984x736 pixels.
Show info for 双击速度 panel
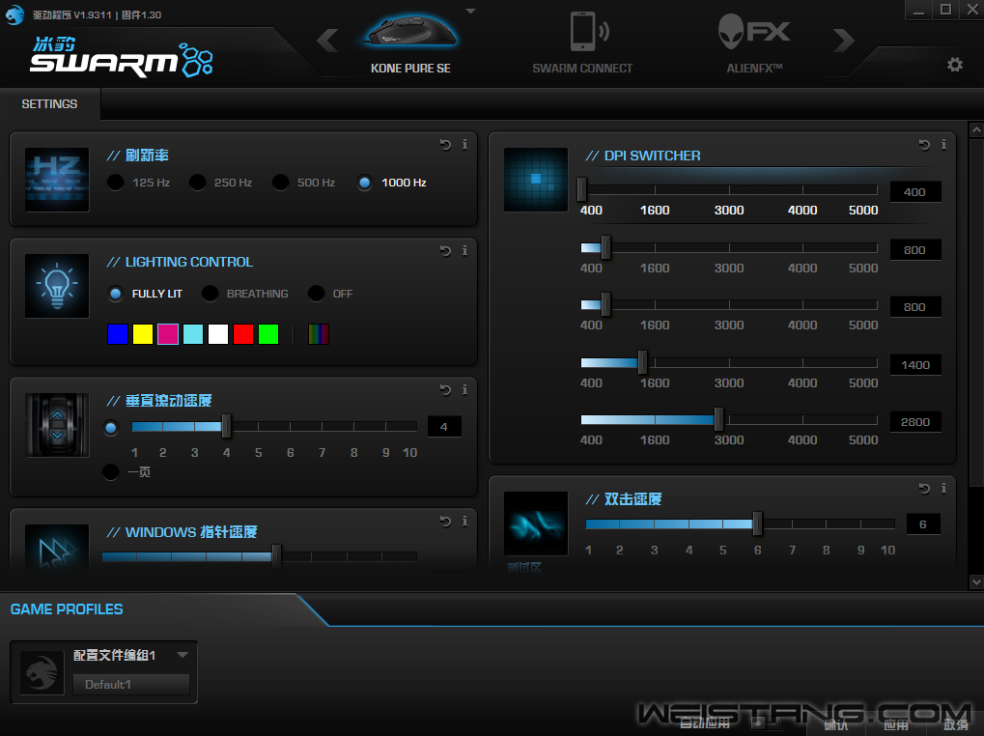pyautogui.click(x=943, y=489)
